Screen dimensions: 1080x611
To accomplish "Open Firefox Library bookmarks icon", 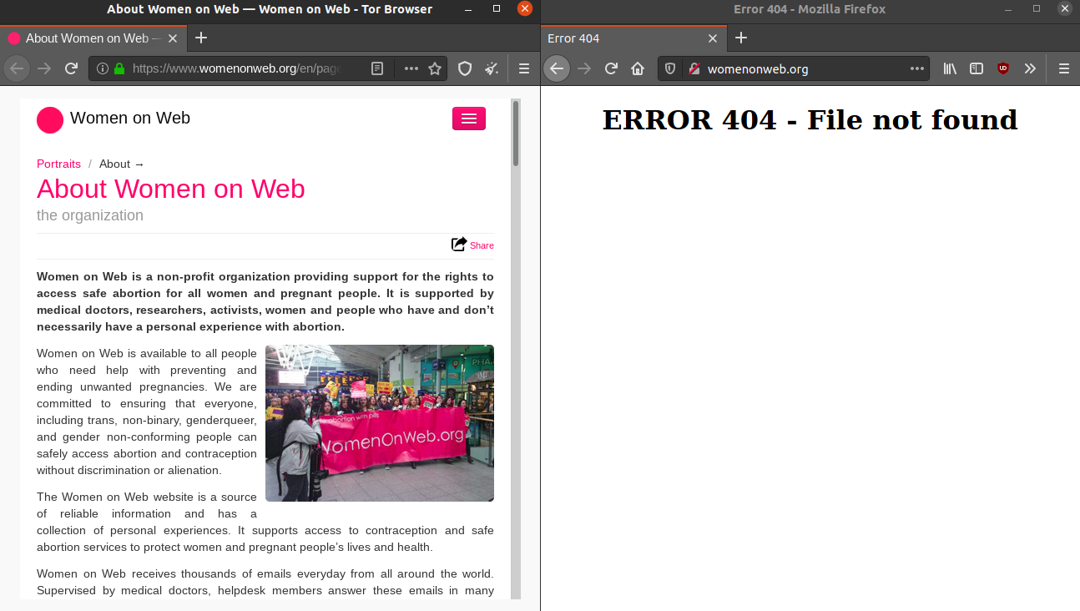I will point(950,68).
